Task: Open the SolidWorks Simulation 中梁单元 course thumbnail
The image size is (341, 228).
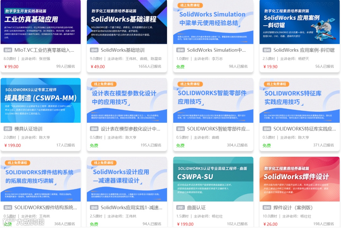Action: point(213,22)
